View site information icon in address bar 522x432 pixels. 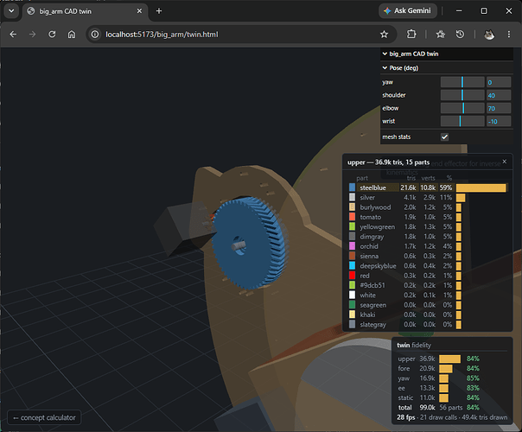tap(95, 35)
